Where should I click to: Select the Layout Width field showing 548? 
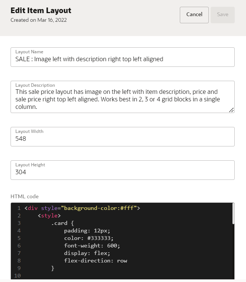tap(123, 137)
